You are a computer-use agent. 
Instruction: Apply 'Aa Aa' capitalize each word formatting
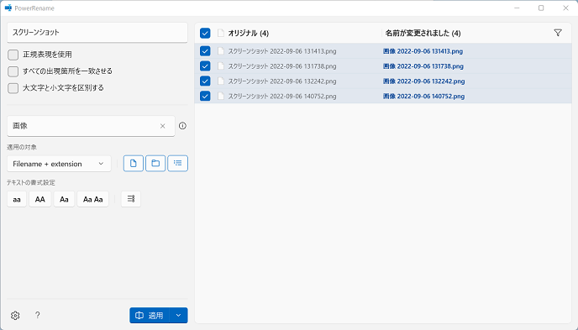pyautogui.click(x=93, y=199)
